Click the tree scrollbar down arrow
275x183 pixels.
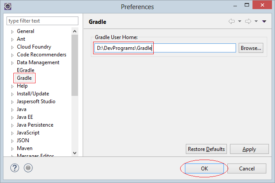[75, 153]
